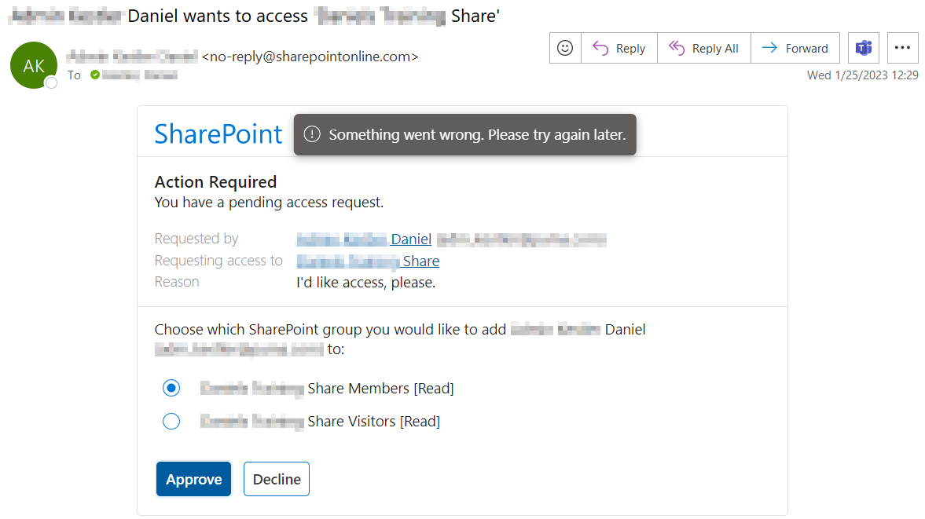Open Daniel's requester profile link
The width and height of the screenshot is (925, 519).
[x=413, y=239]
